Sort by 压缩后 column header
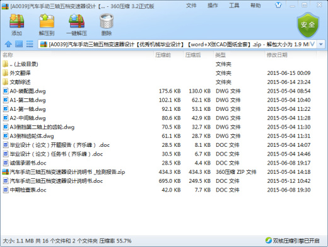This screenshot has height=247, width=328. [193, 55]
